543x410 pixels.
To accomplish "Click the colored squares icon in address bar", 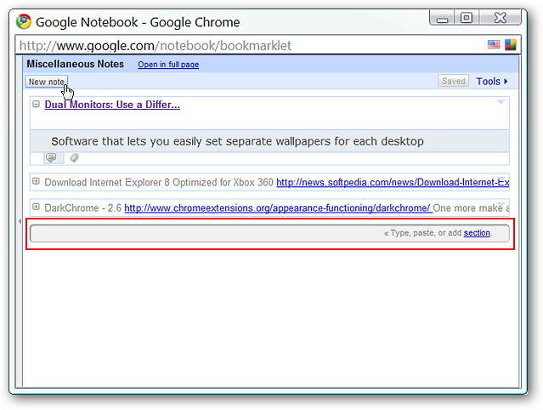I will coord(510,44).
